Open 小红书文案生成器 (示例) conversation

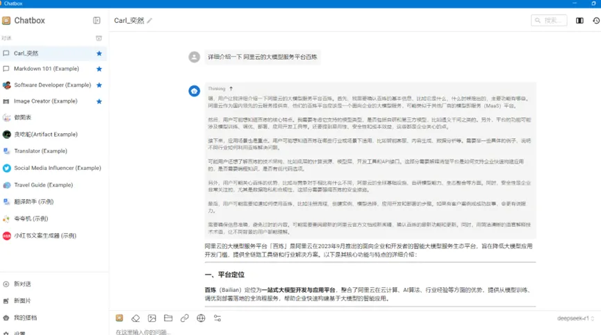53,236
